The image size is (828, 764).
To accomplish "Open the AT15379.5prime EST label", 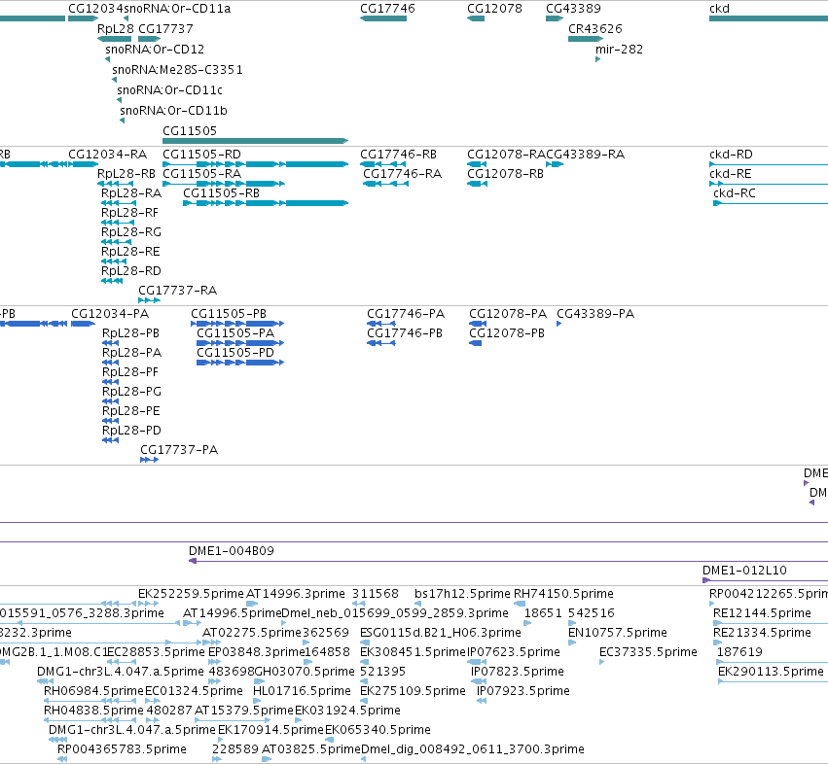I will pyautogui.click(x=244, y=711).
